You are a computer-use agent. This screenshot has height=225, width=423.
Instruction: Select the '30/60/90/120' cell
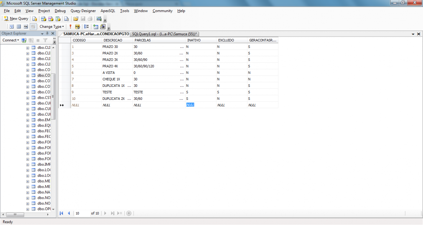[155, 66]
